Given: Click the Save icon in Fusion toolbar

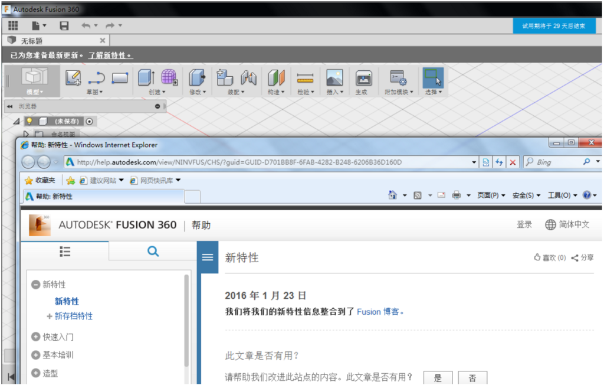Looking at the screenshot, I should (64, 25).
